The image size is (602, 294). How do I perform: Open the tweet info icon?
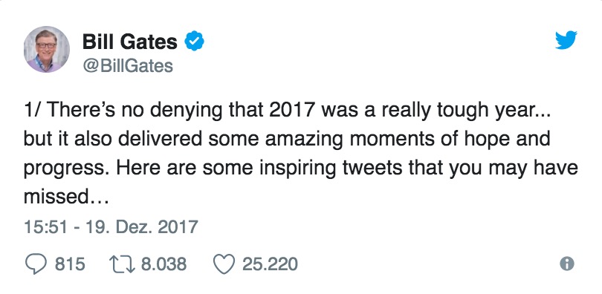click(567, 264)
